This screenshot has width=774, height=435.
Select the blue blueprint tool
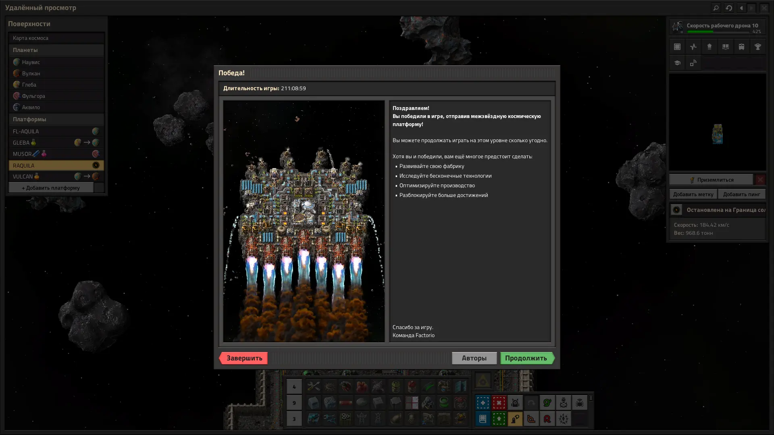point(483,402)
